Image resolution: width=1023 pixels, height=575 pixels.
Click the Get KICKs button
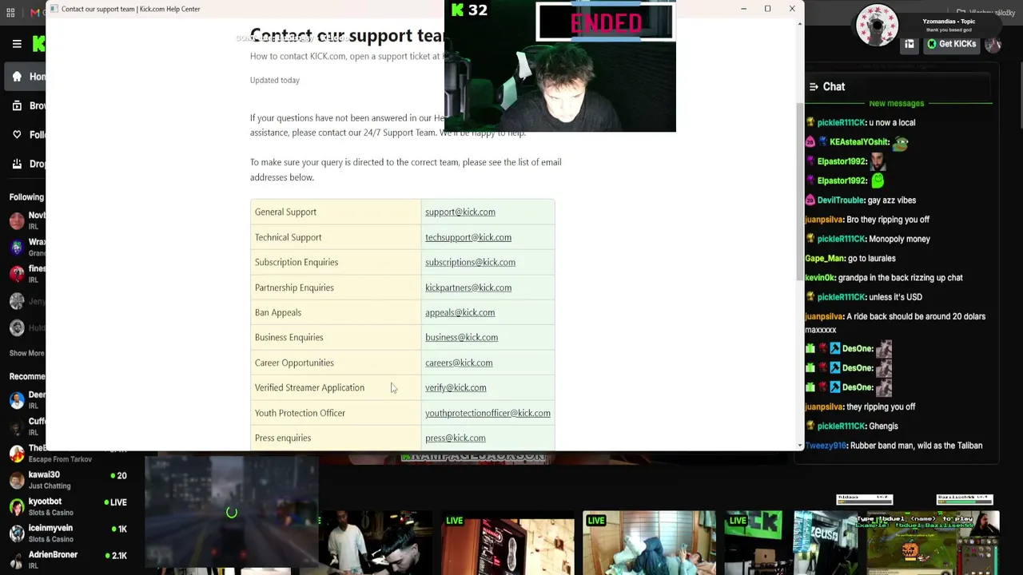pyautogui.click(x=951, y=44)
